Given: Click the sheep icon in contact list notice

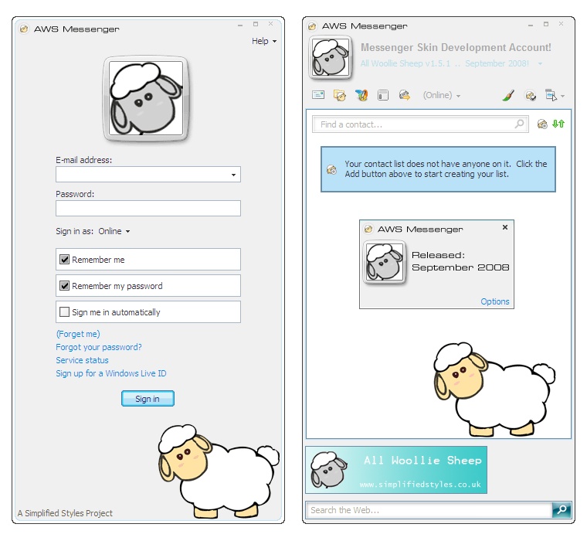Looking at the screenshot, I should coord(331,170).
